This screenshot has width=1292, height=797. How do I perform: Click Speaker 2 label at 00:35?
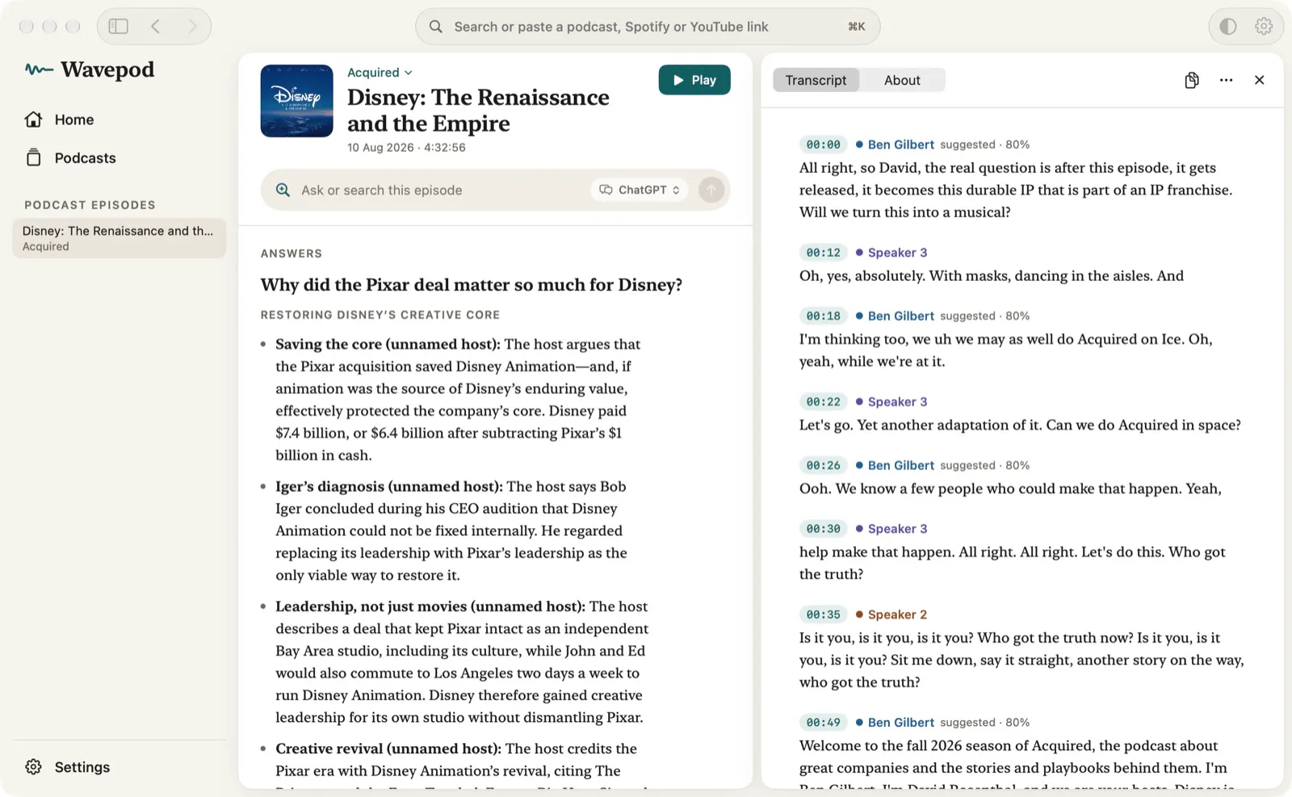[897, 615]
